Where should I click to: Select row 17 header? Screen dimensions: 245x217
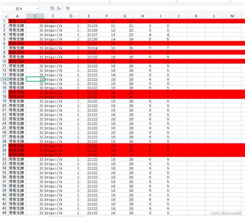[4, 92]
